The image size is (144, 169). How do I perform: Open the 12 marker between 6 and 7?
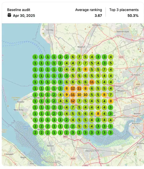(73, 101)
